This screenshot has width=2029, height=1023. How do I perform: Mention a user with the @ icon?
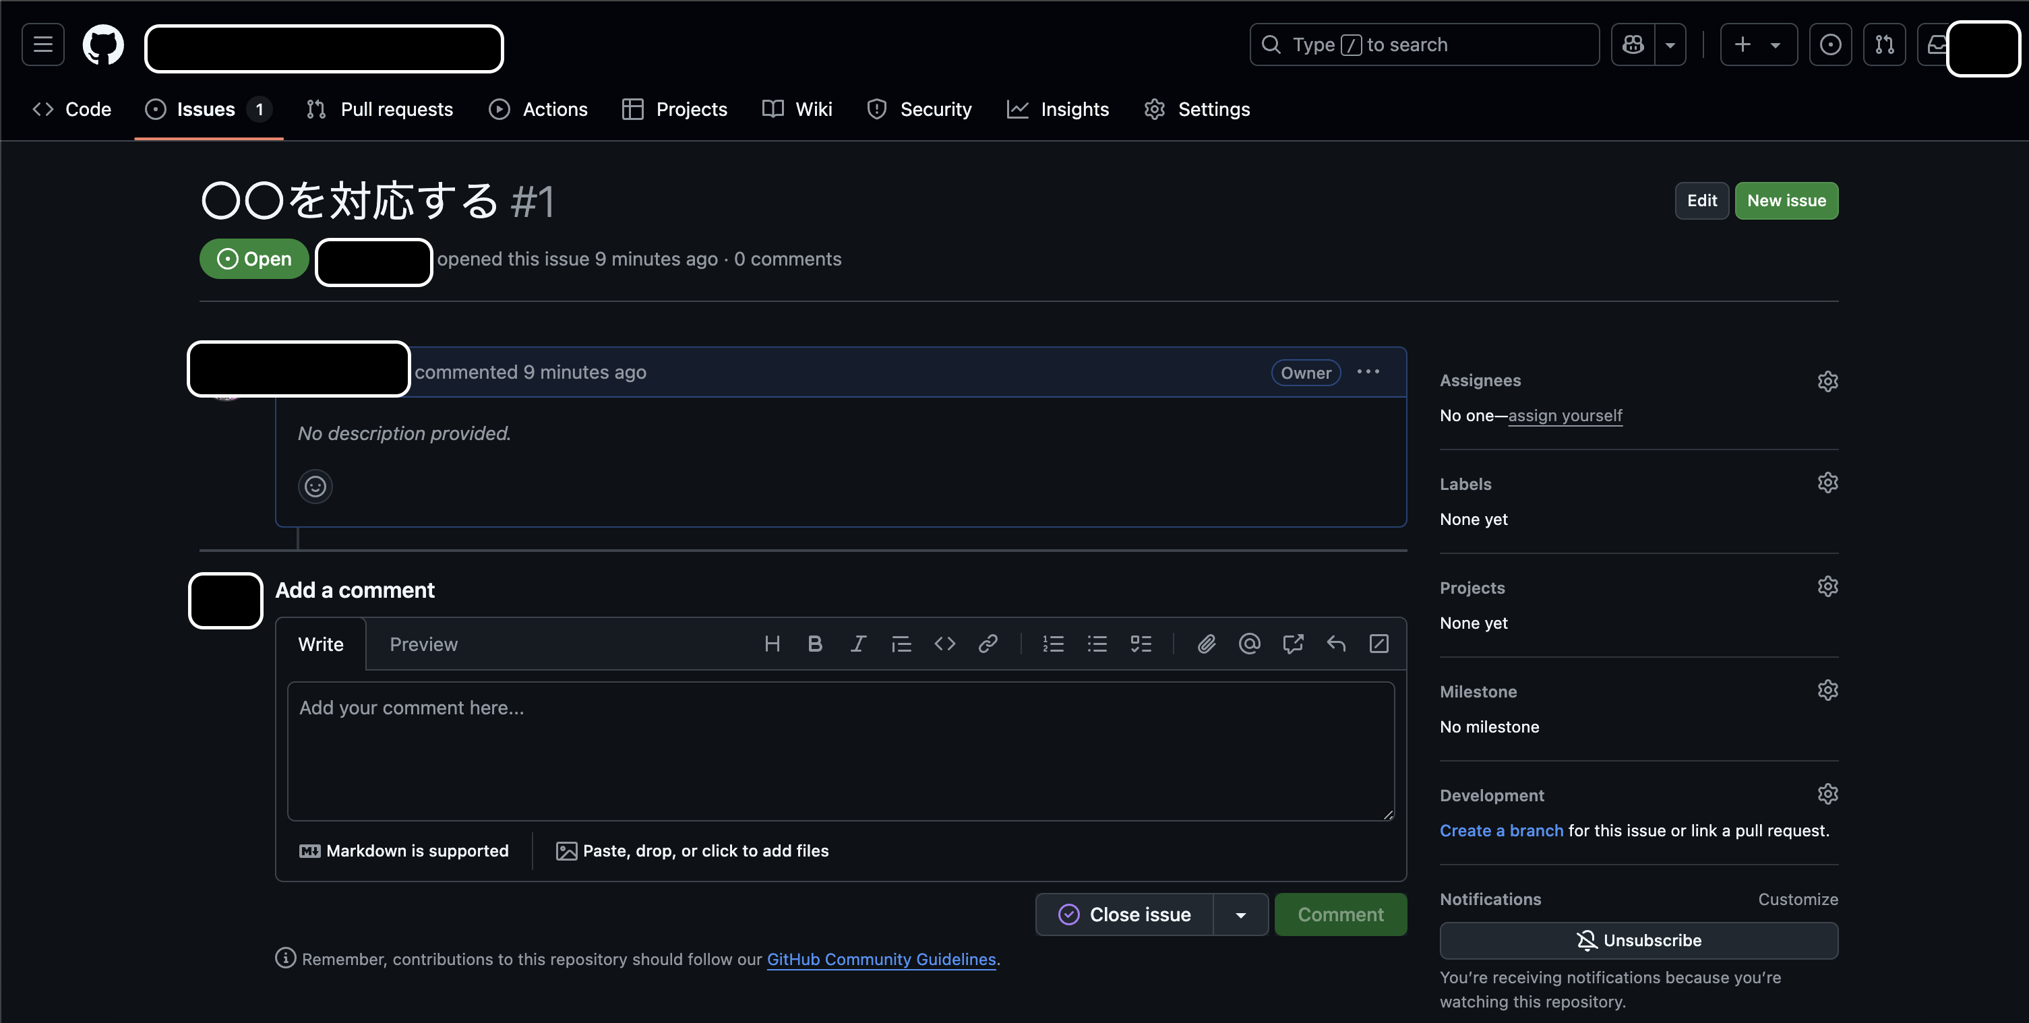click(1249, 644)
